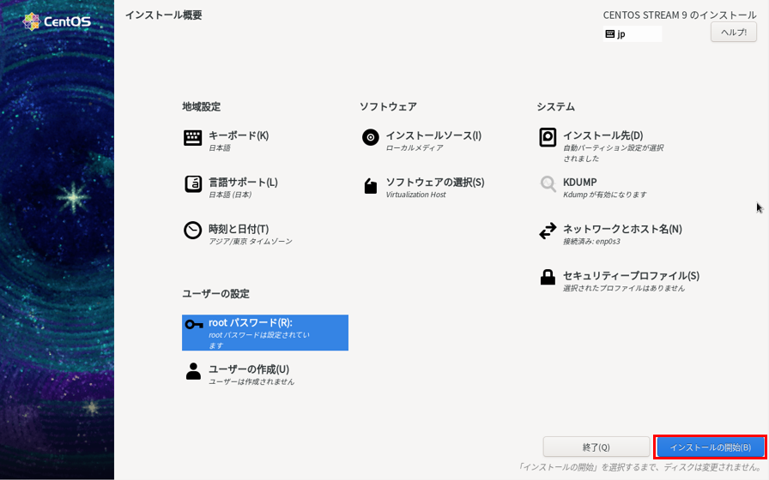Click the 'Virtualization Host' status text

coord(416,195)
